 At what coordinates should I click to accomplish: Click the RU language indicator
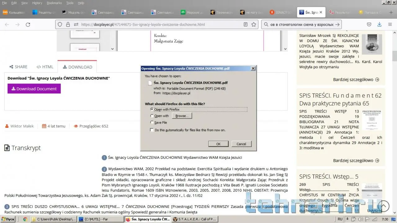(x=340, y=219)
